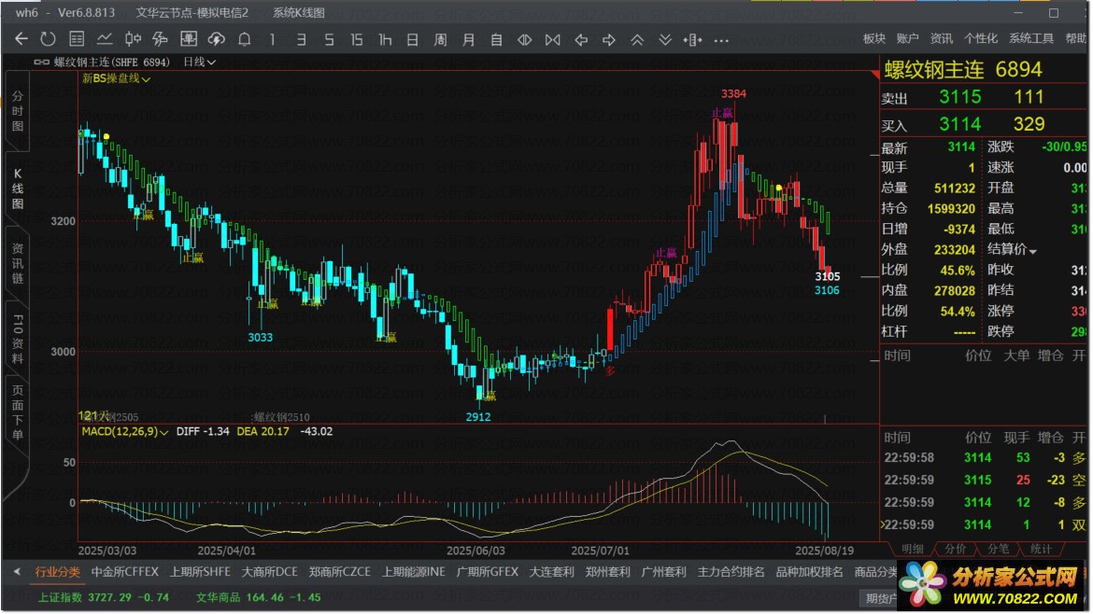This screenshot has width=1093, height=614.
Task: Switch to monthly 月 period
Action: pyautogui.click(x=468, y=40)
